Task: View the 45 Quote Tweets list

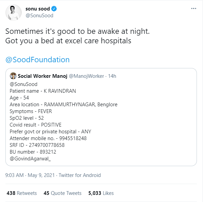Action: tap(63, 193)
